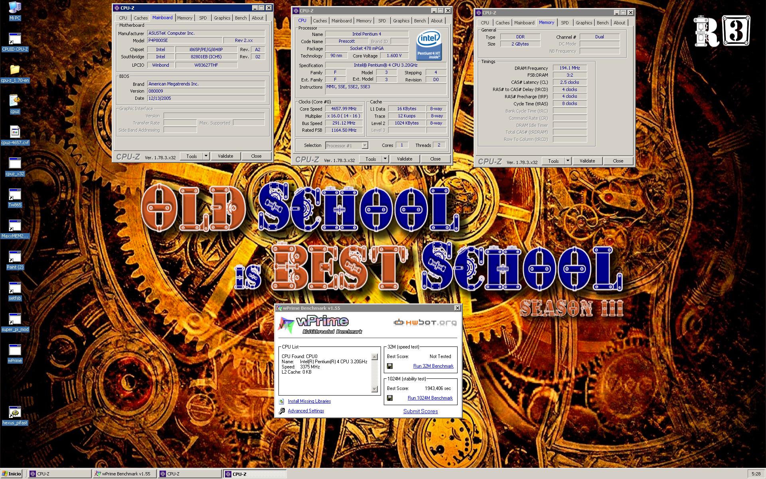766x479 pixels.
Task: Launch the wPrime desktop icon
Action: (15, 350)
